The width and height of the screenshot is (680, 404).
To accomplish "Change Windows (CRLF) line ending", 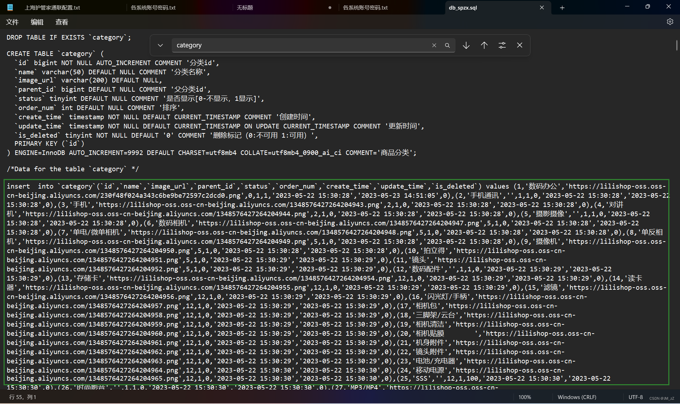I will point(577,397).
